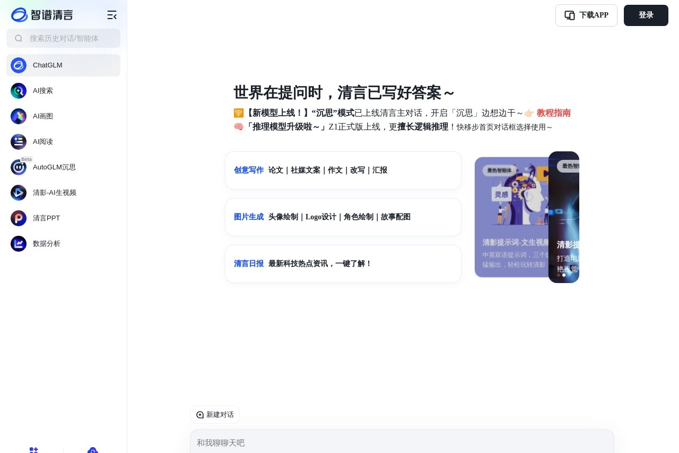Screen dimensions: 679x453
Task: Open AutoGLM沉思 via its Beta icon
Action: [x=19, y=167]
